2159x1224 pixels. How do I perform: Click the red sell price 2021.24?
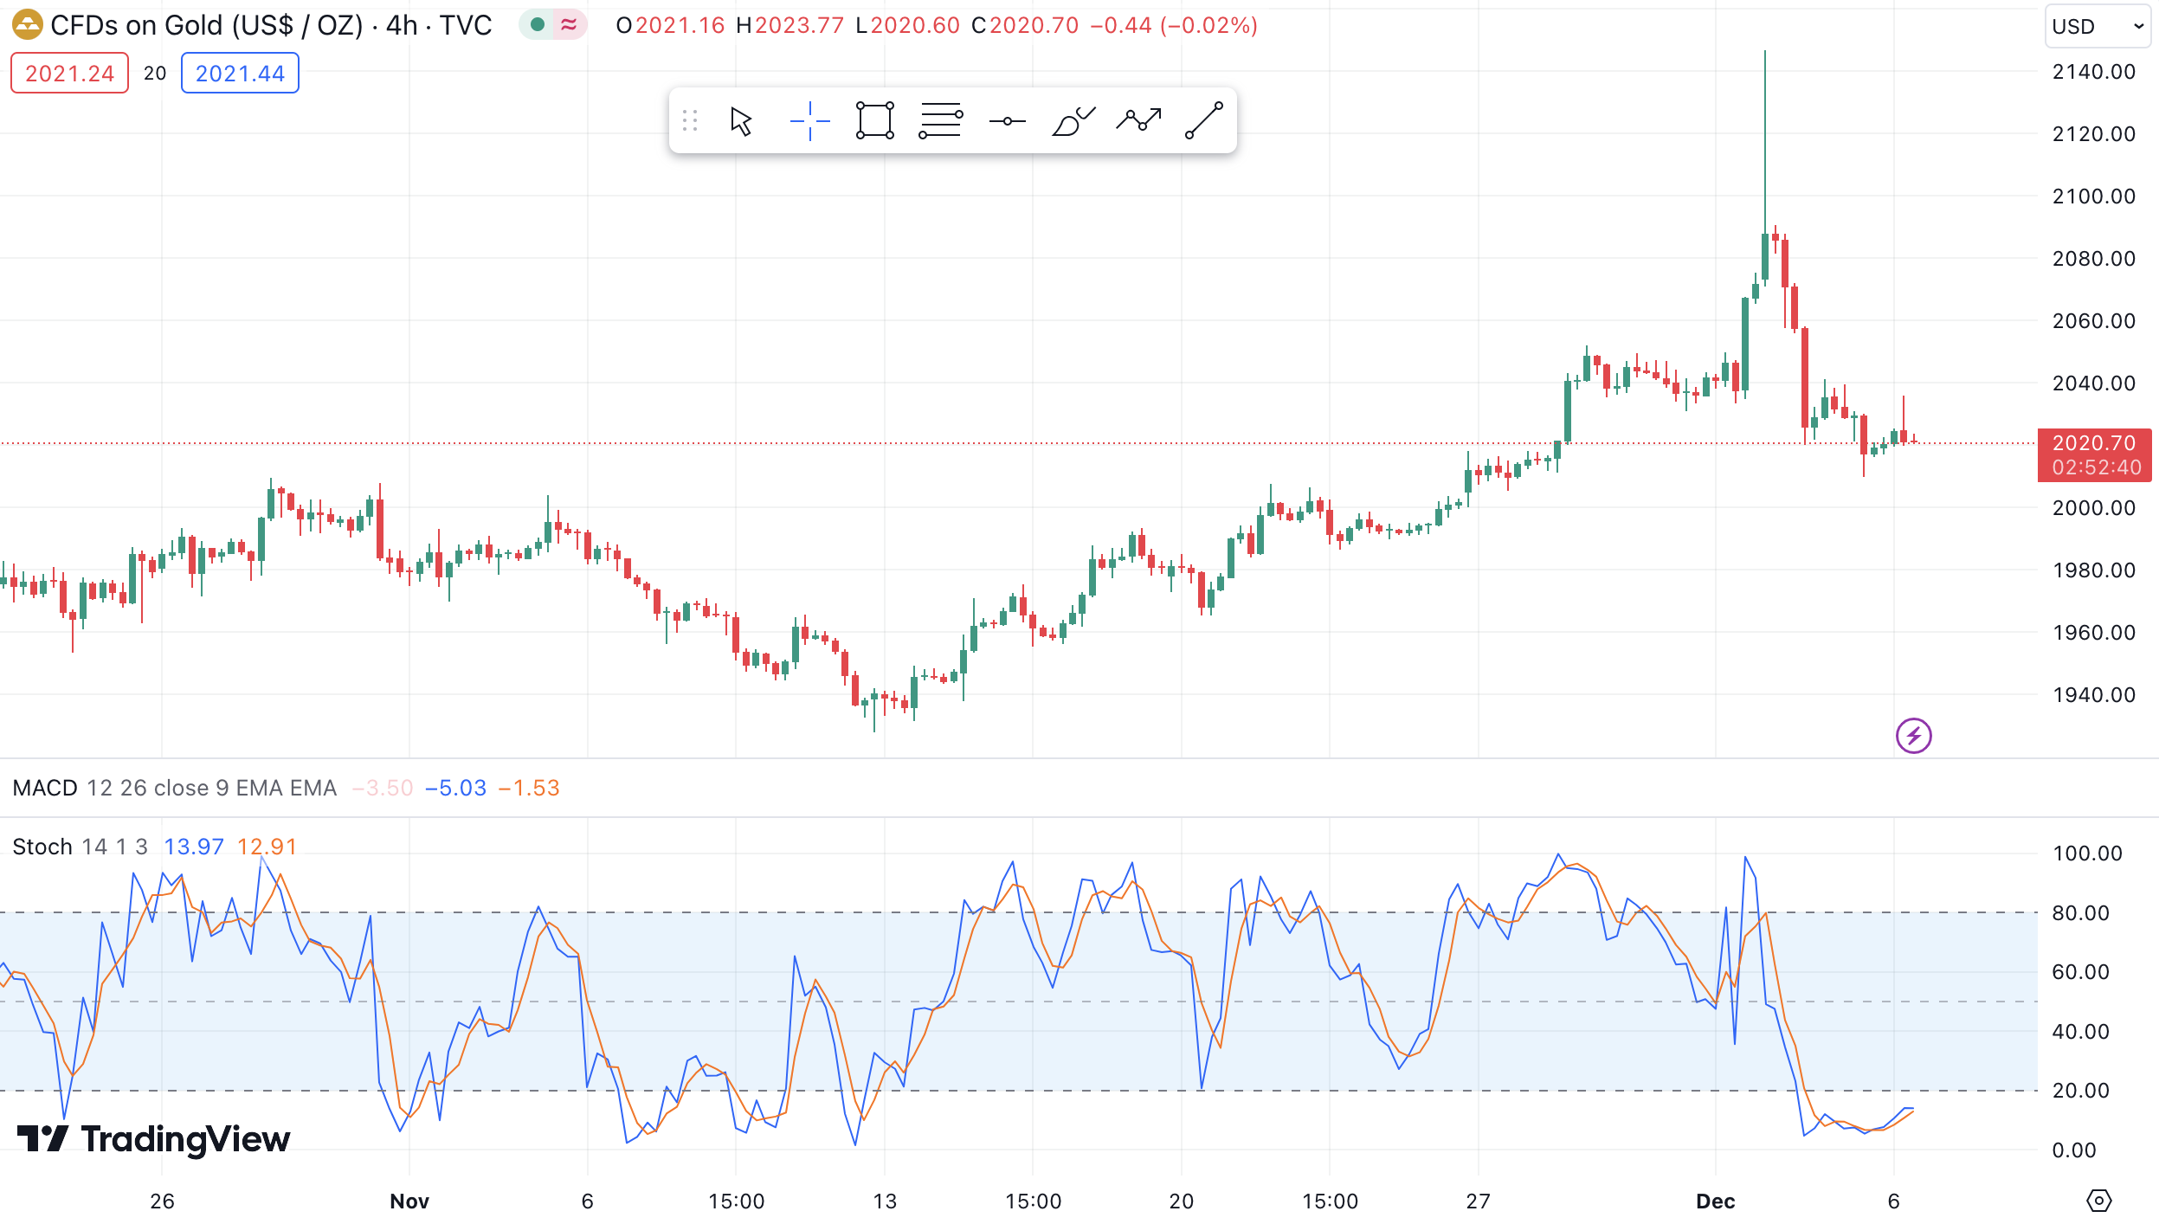(69, 74)
